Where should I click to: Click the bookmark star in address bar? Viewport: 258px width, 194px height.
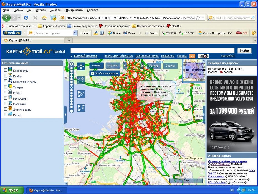[x=198, y=18]
